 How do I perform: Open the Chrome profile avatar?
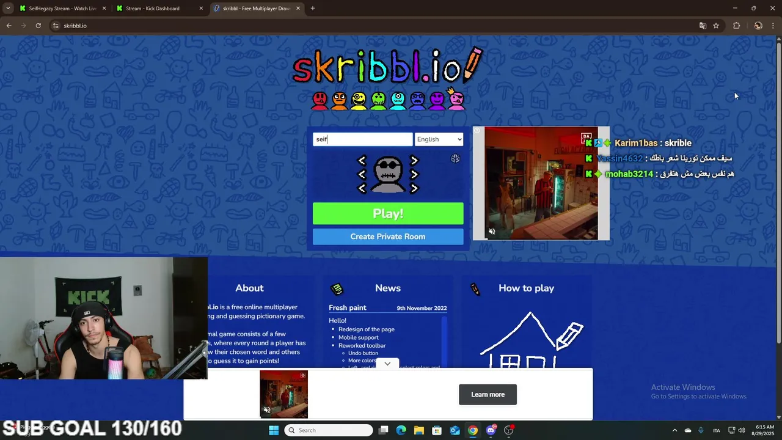pyautogui.click(x=758, y=26)
